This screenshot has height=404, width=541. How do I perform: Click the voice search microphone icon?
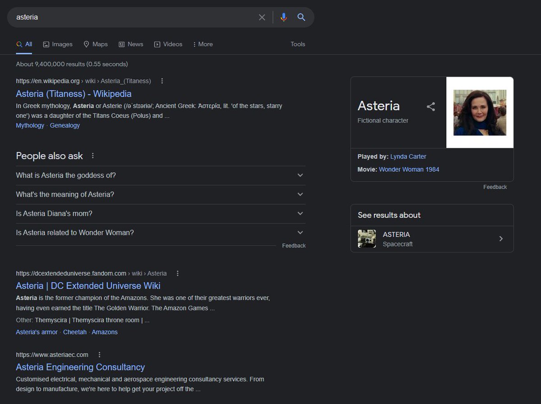coord(284,17)
